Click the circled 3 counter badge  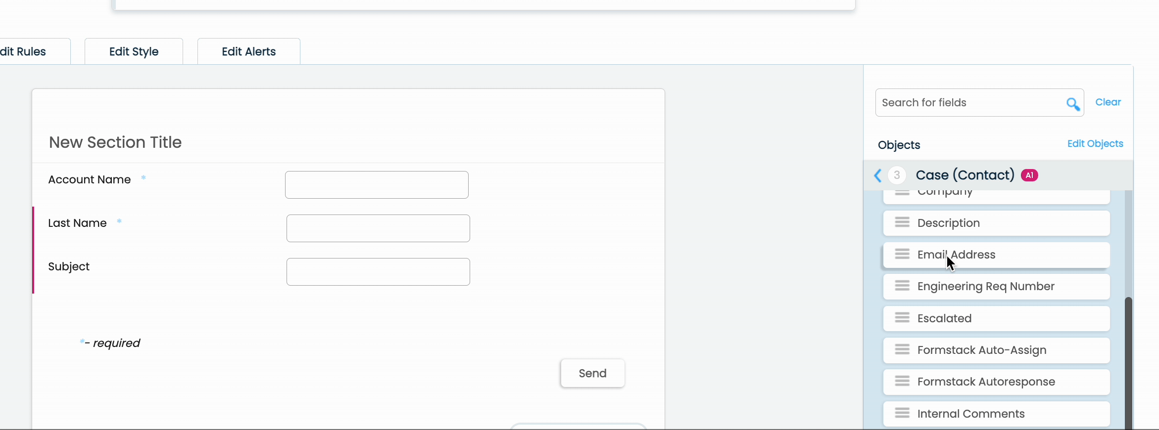[x=896, y=175]
